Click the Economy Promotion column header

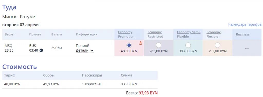[126, 34]
